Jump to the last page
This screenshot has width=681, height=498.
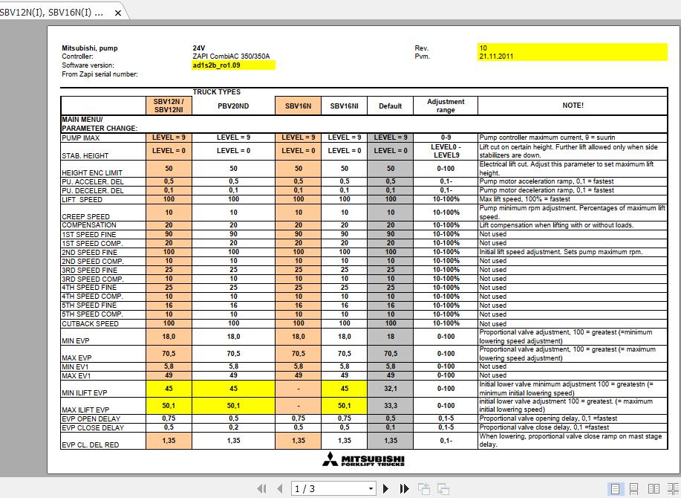(x=405, y=488)
